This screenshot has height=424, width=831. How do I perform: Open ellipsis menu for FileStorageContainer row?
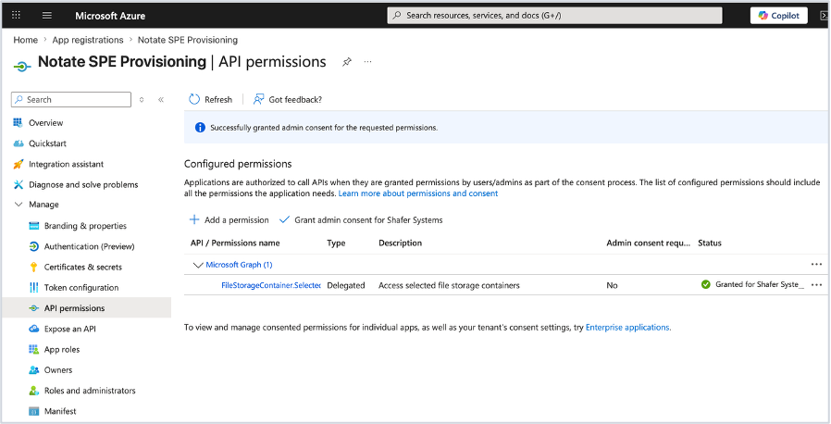tap(816, 284)
